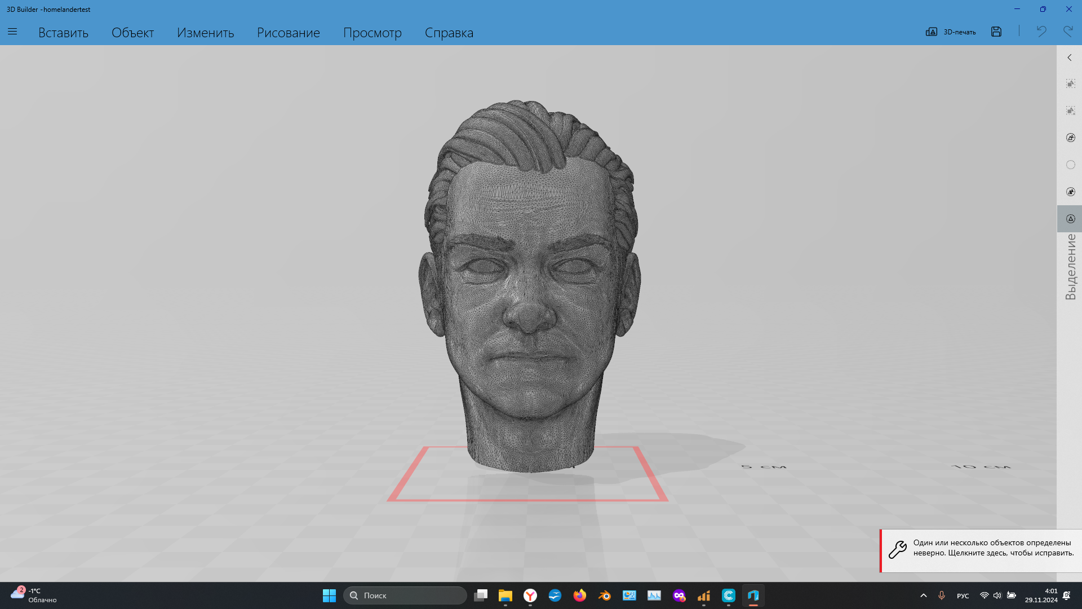Screen dimensions: 1082x609
Task: Open the weather widget showing Облачно
Action: point(34,595)
